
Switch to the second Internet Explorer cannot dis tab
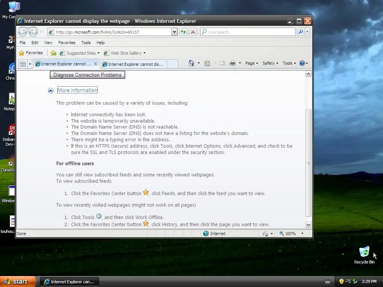[134, 64]
